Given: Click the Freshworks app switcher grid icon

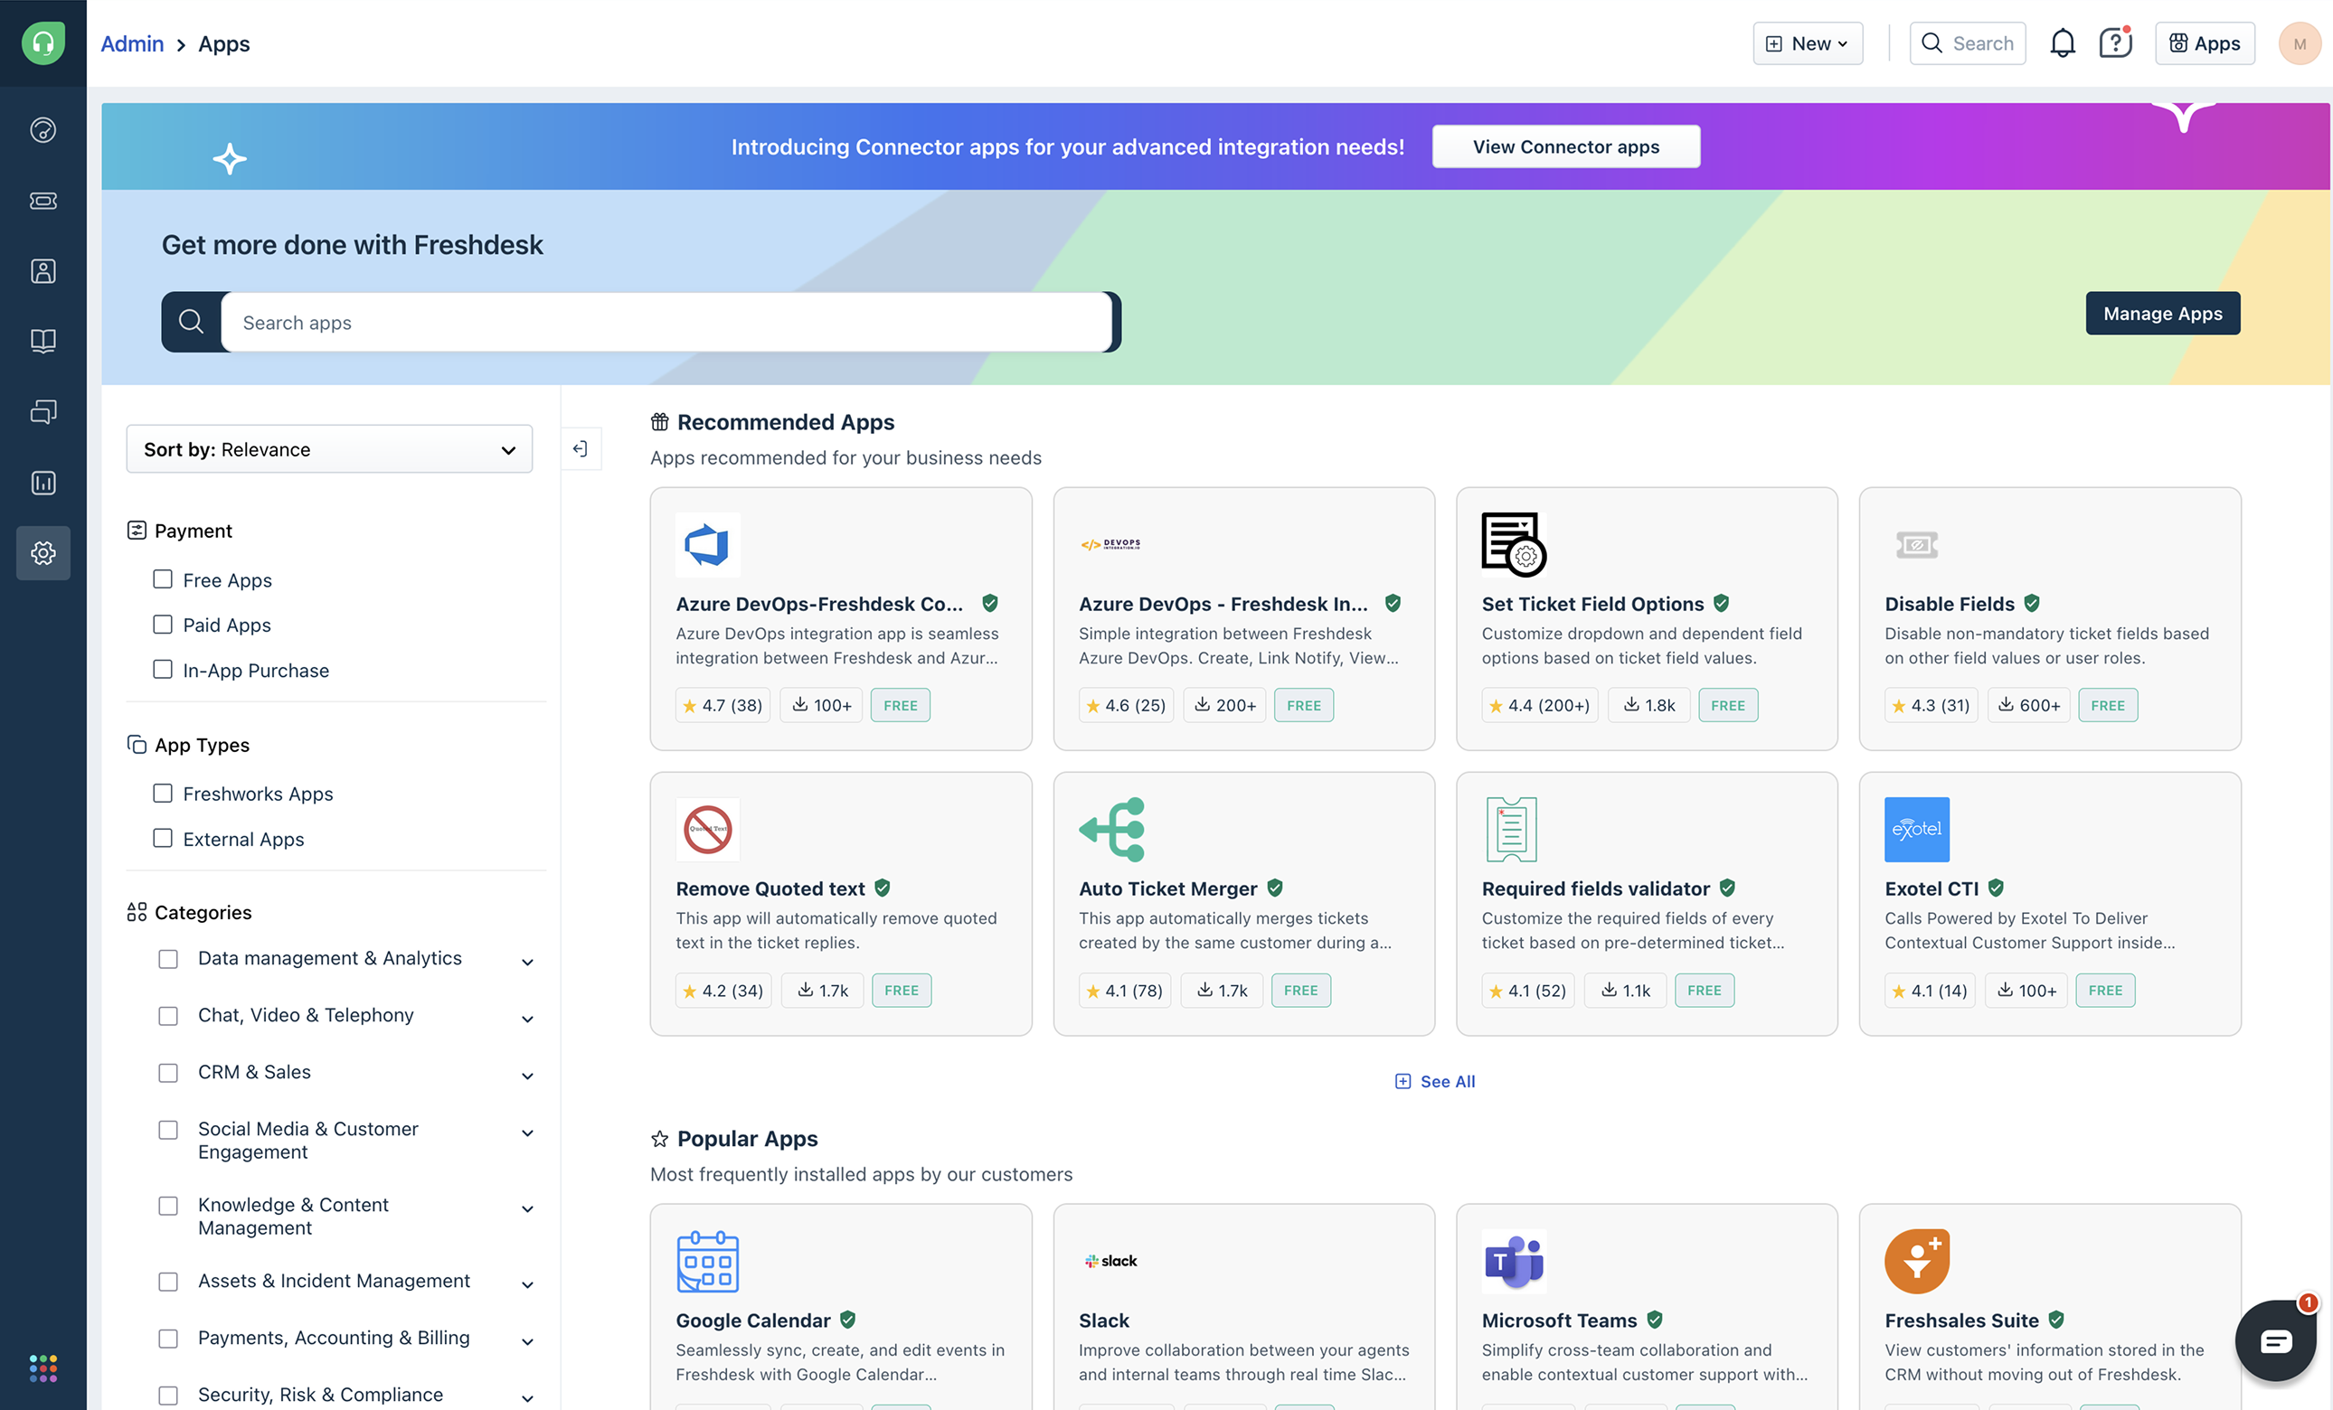Looking at the screenshot, I should point(43,1368).
